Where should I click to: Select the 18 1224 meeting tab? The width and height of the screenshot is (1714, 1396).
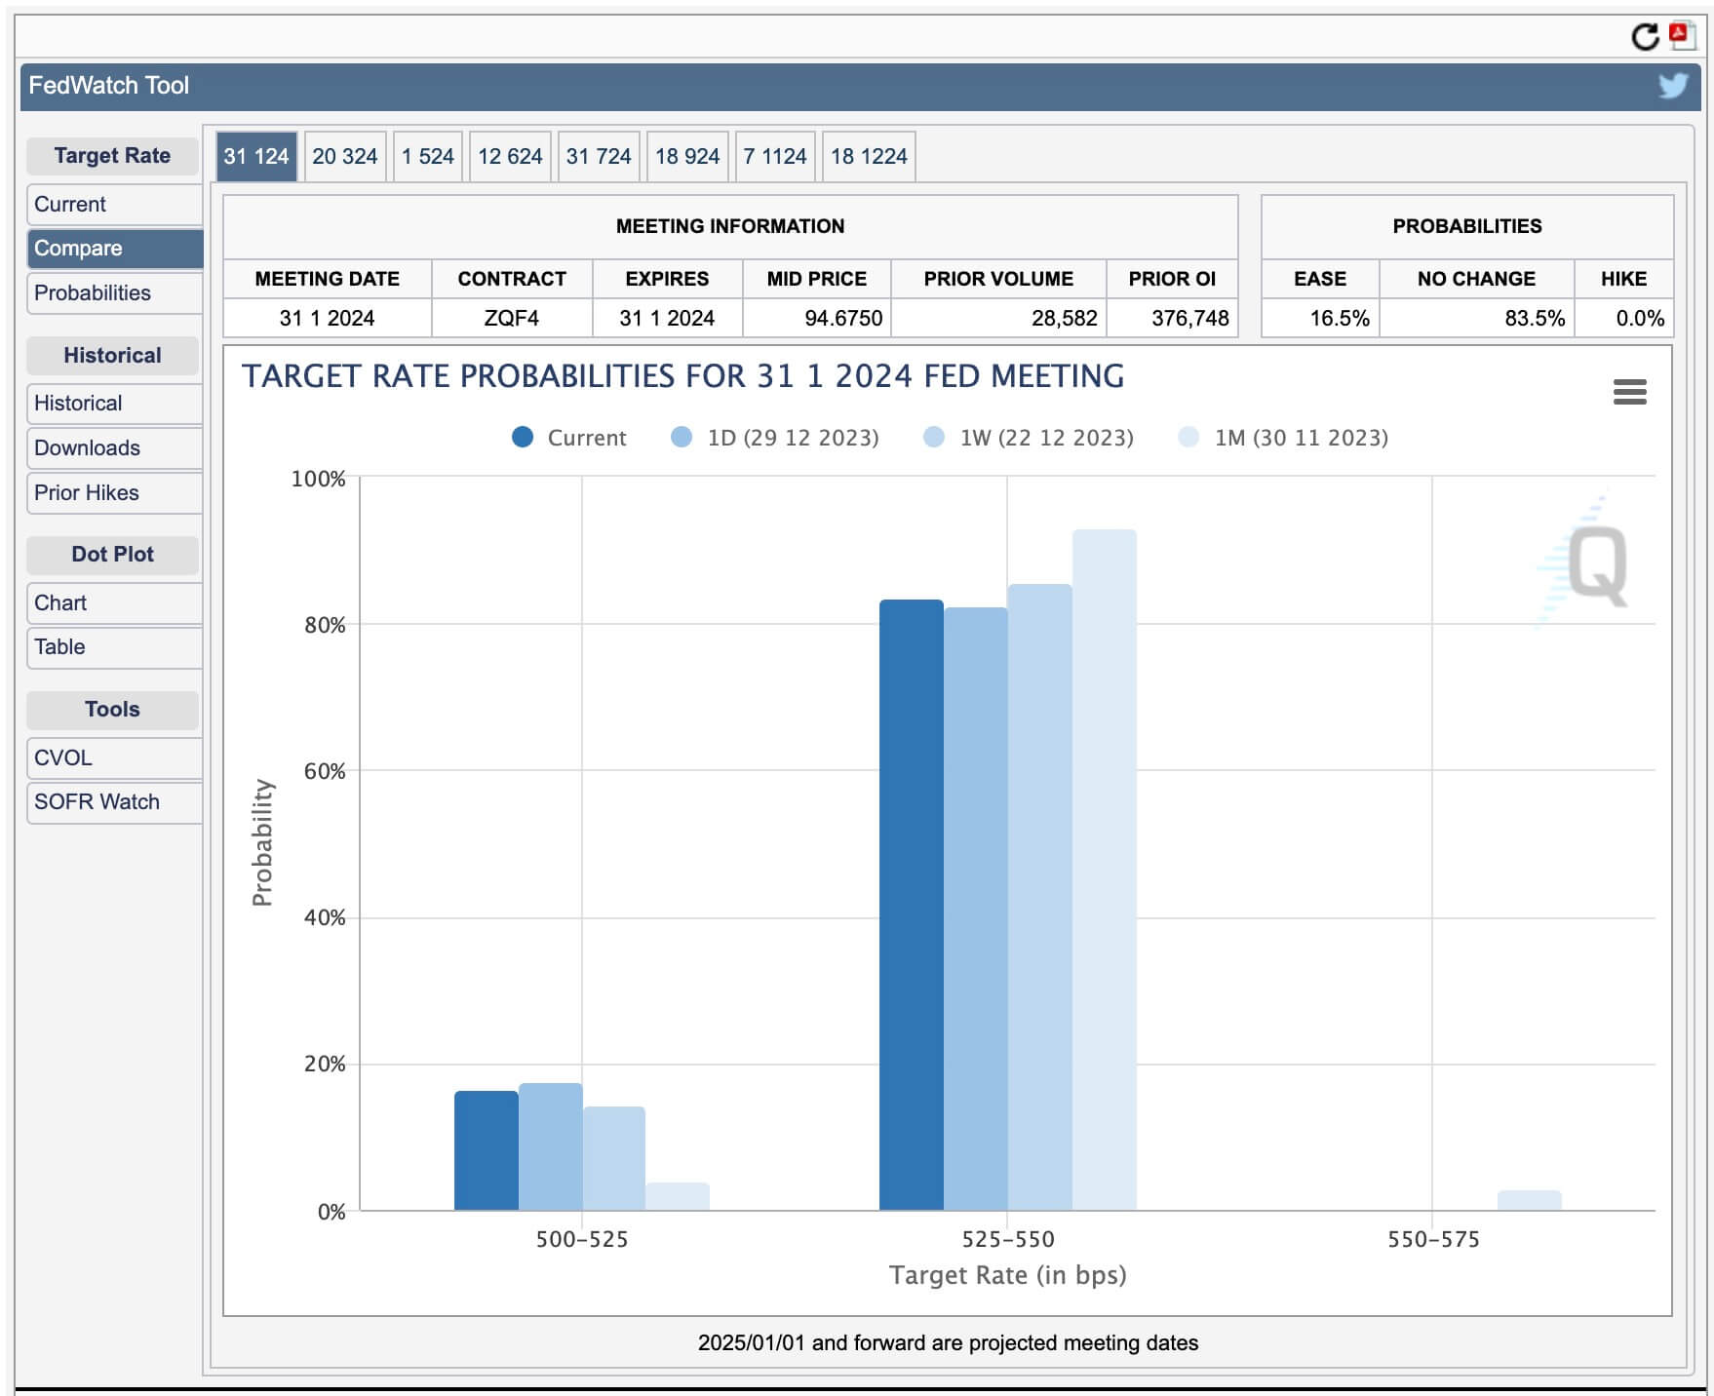click(868, 156)
